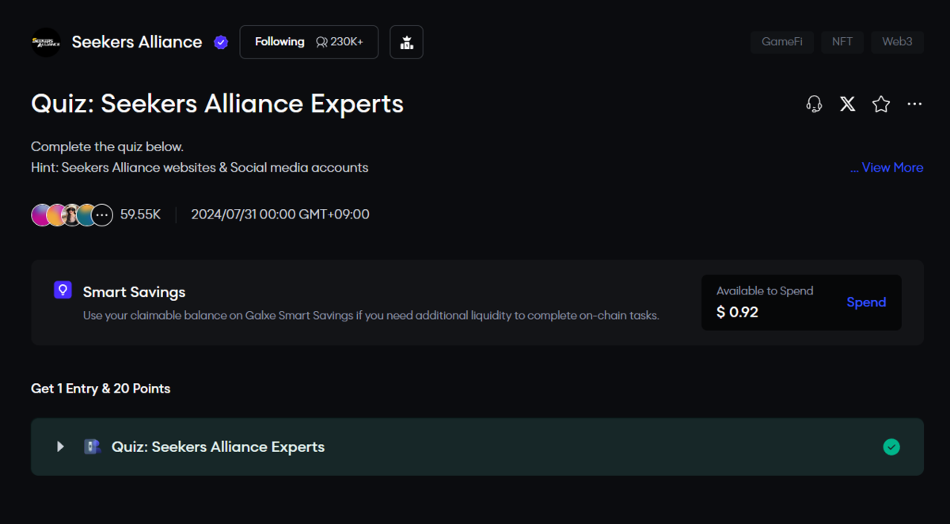Favorite the quiz with the star icon
The height and width of the screenshot is (524, 950).
(881, 104)
